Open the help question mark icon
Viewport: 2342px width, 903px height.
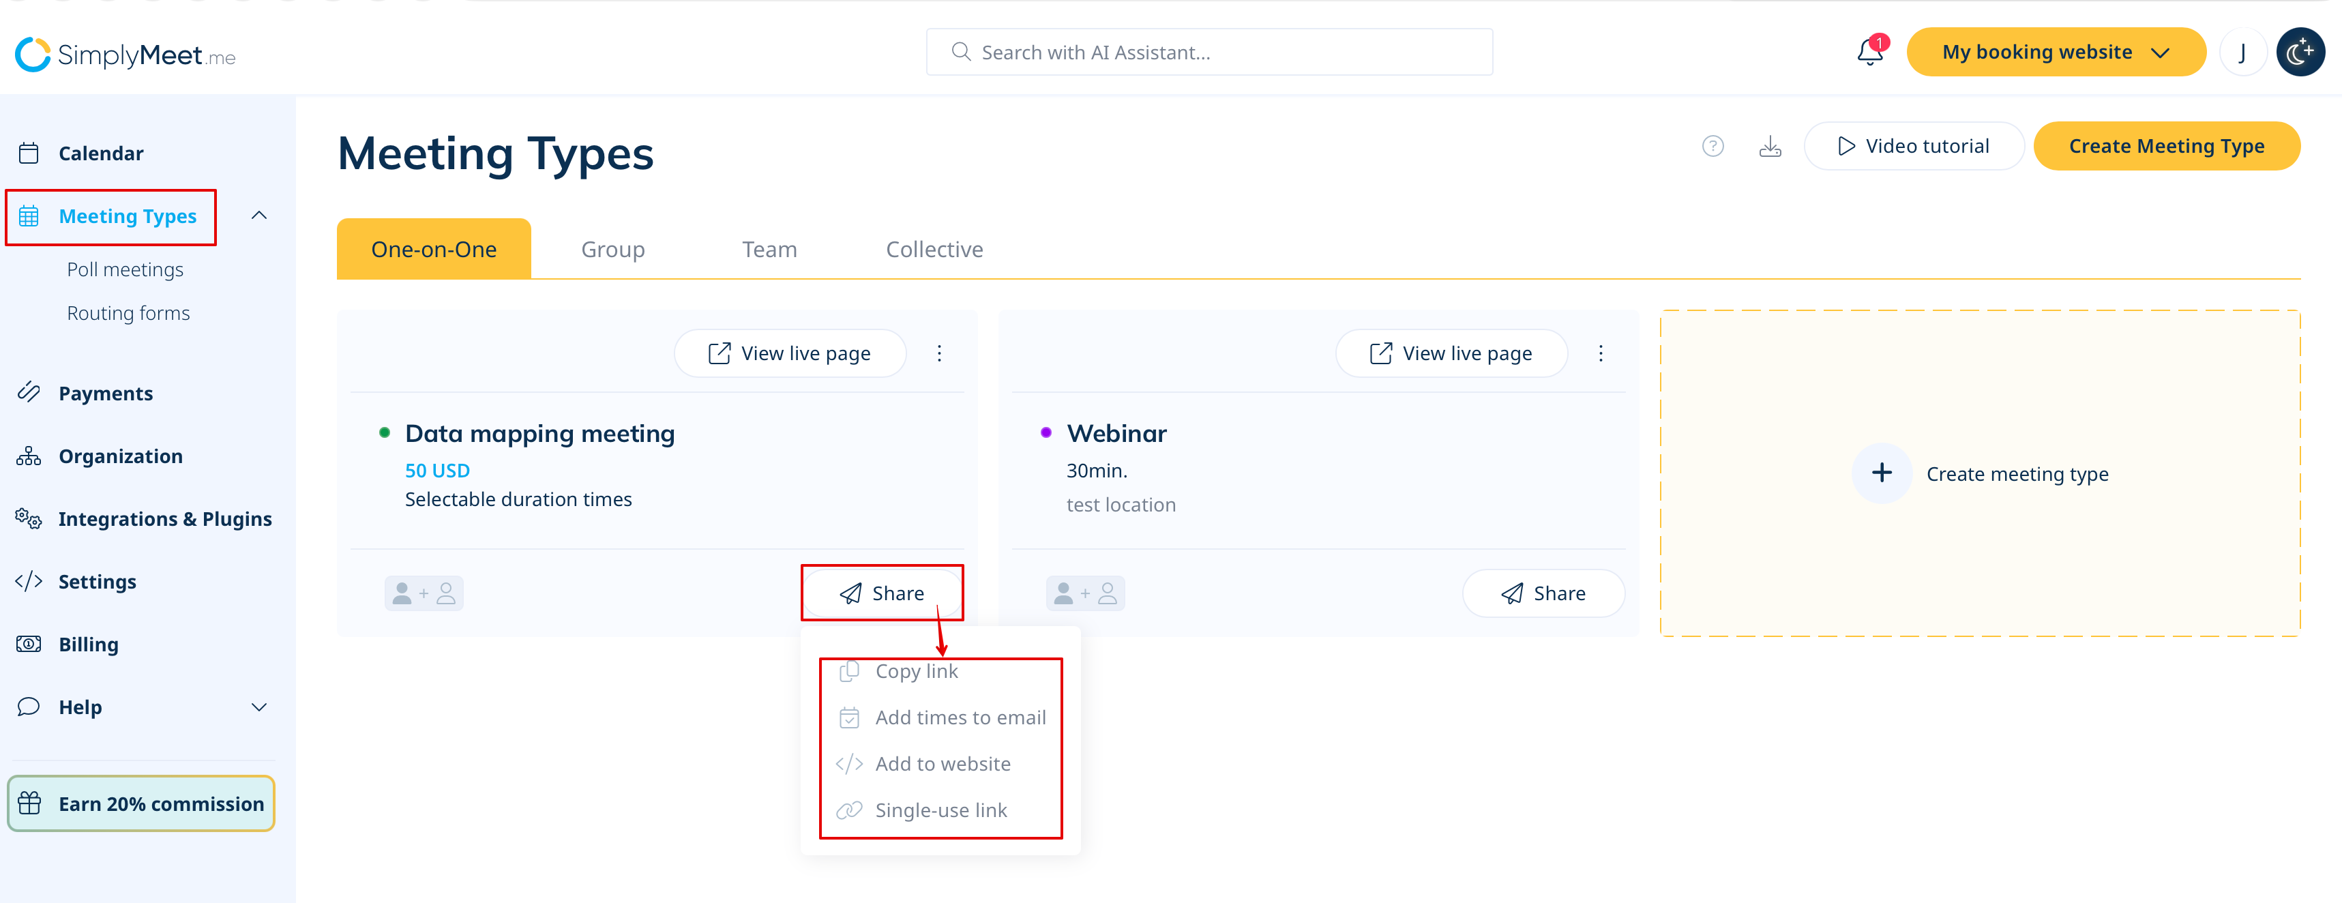pos(1712,147)
